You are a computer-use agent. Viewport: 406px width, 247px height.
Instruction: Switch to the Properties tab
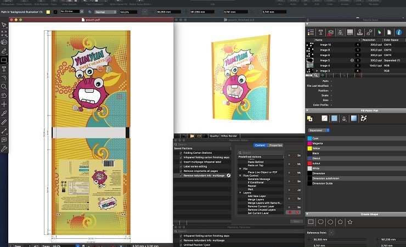275,145
